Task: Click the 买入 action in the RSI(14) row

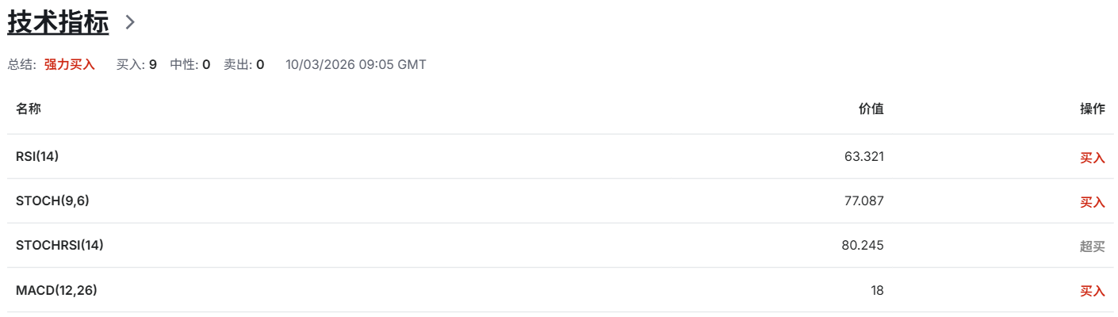Action: (x=1092, y=157)
